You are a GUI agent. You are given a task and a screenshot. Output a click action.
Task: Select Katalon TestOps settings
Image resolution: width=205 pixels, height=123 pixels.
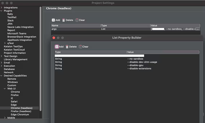pyautogui.click(x=13, y=46)
